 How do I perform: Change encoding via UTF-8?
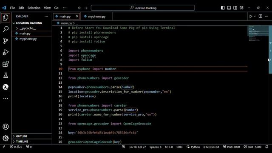(169, 147)
